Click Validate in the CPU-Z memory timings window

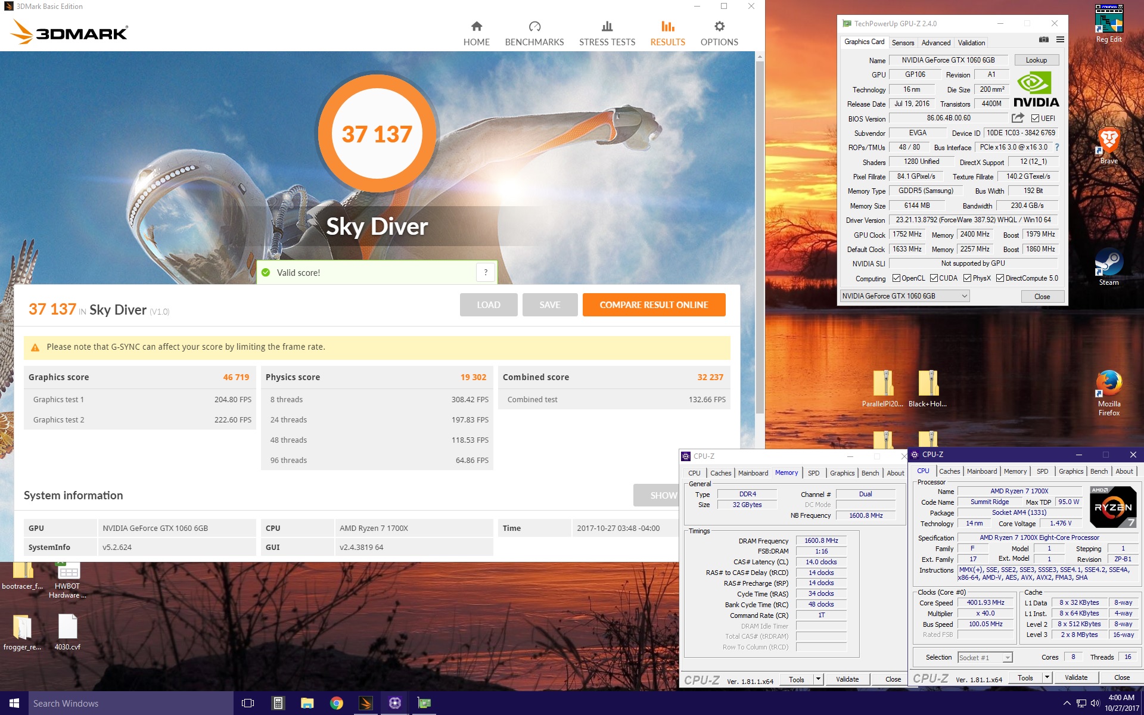(847, 679)
